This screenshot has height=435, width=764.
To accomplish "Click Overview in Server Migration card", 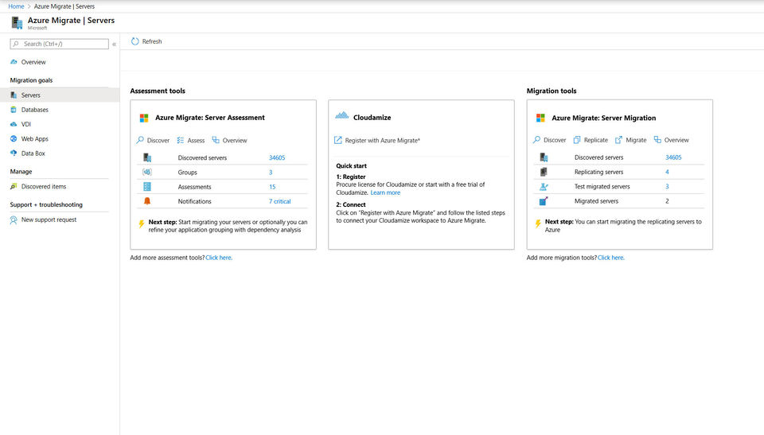I will pos(676,140).
